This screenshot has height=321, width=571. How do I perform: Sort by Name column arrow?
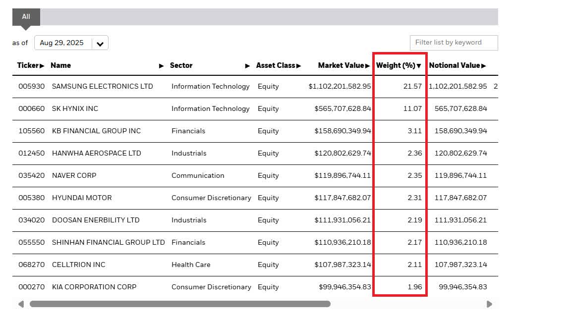(161, 66)
